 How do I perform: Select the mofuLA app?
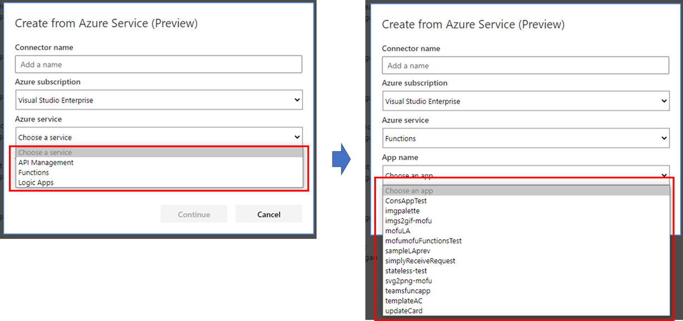tap(526, 231)
